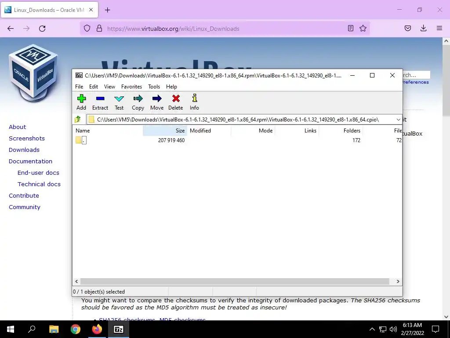Select the '.' folder entry in the list
Viewport: 450px width, 338px height.
point(81,140)
